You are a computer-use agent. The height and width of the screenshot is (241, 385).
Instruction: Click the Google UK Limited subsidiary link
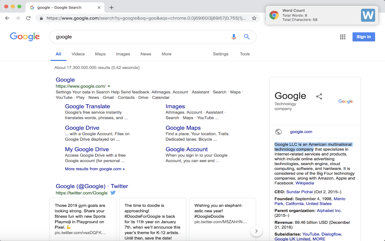click(292, 239)
